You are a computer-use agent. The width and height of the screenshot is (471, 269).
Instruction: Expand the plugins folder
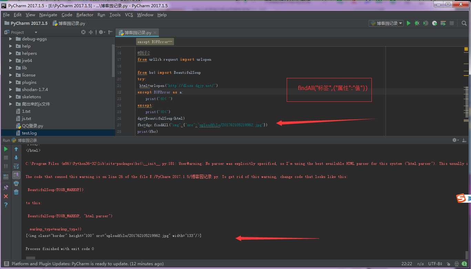click(10, 82)
